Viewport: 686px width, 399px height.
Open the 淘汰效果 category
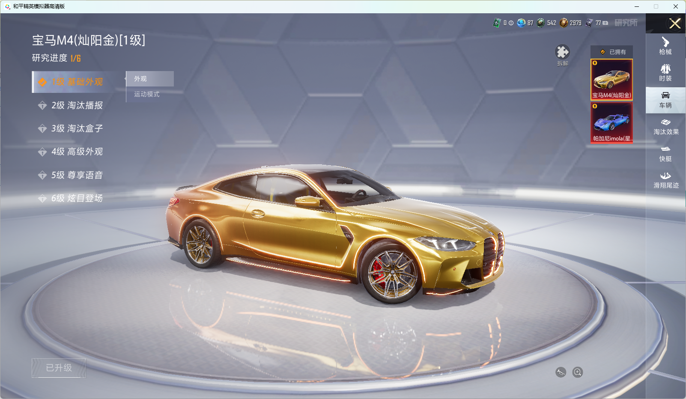(665, 127)
